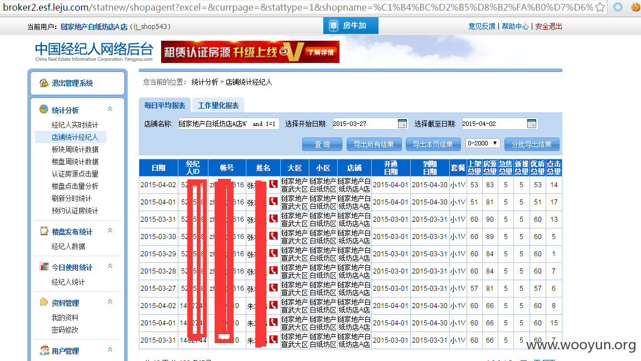This screenshot has height=361, width=641.
Task: Collapse the 楼盘发布统计 section
Action: (110, 230)
